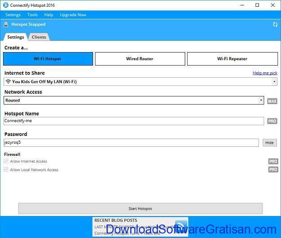Open the Settings menu

(x=13, y=15)
